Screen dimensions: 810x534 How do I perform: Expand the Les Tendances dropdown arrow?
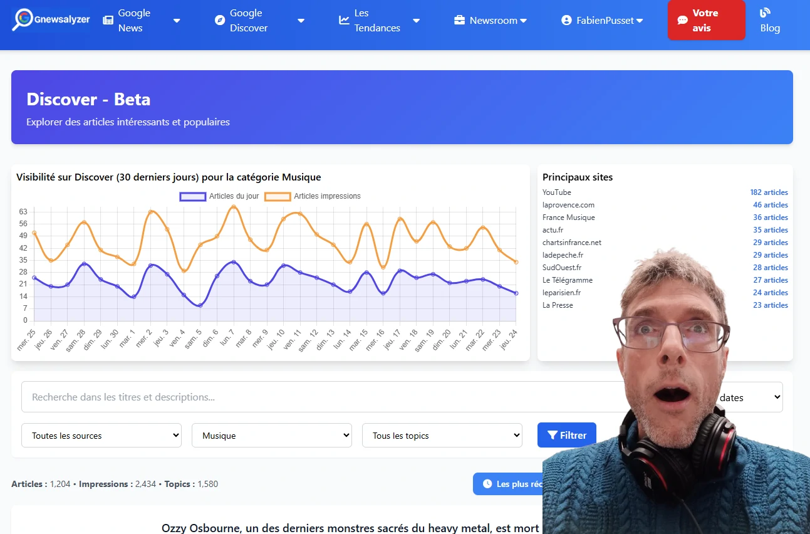(x=416, y=21)
